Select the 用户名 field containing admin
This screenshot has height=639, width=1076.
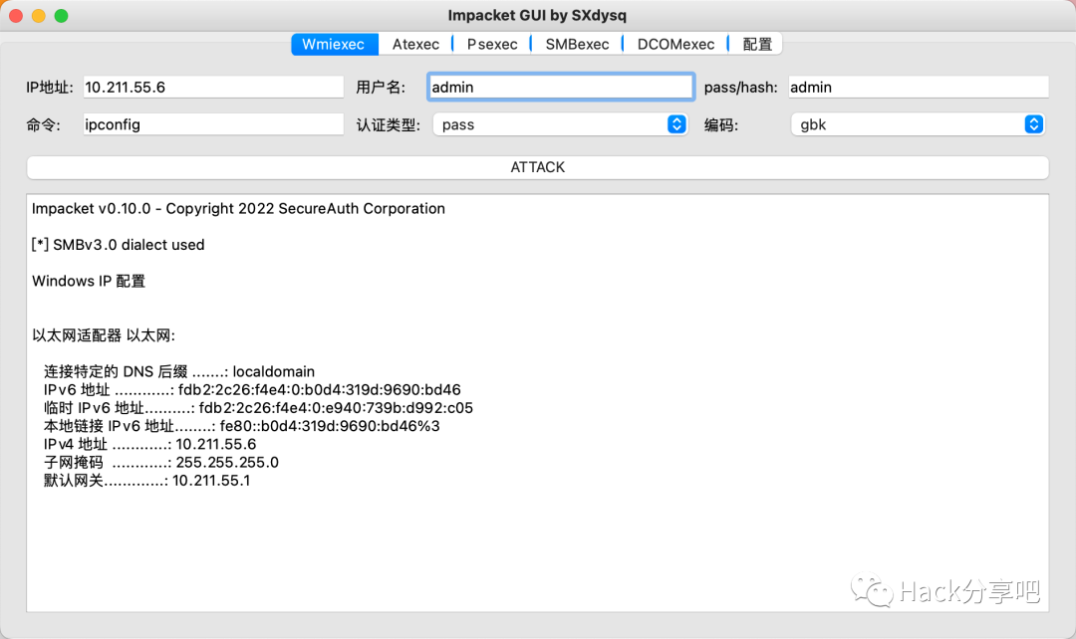[x=560, y=87]
